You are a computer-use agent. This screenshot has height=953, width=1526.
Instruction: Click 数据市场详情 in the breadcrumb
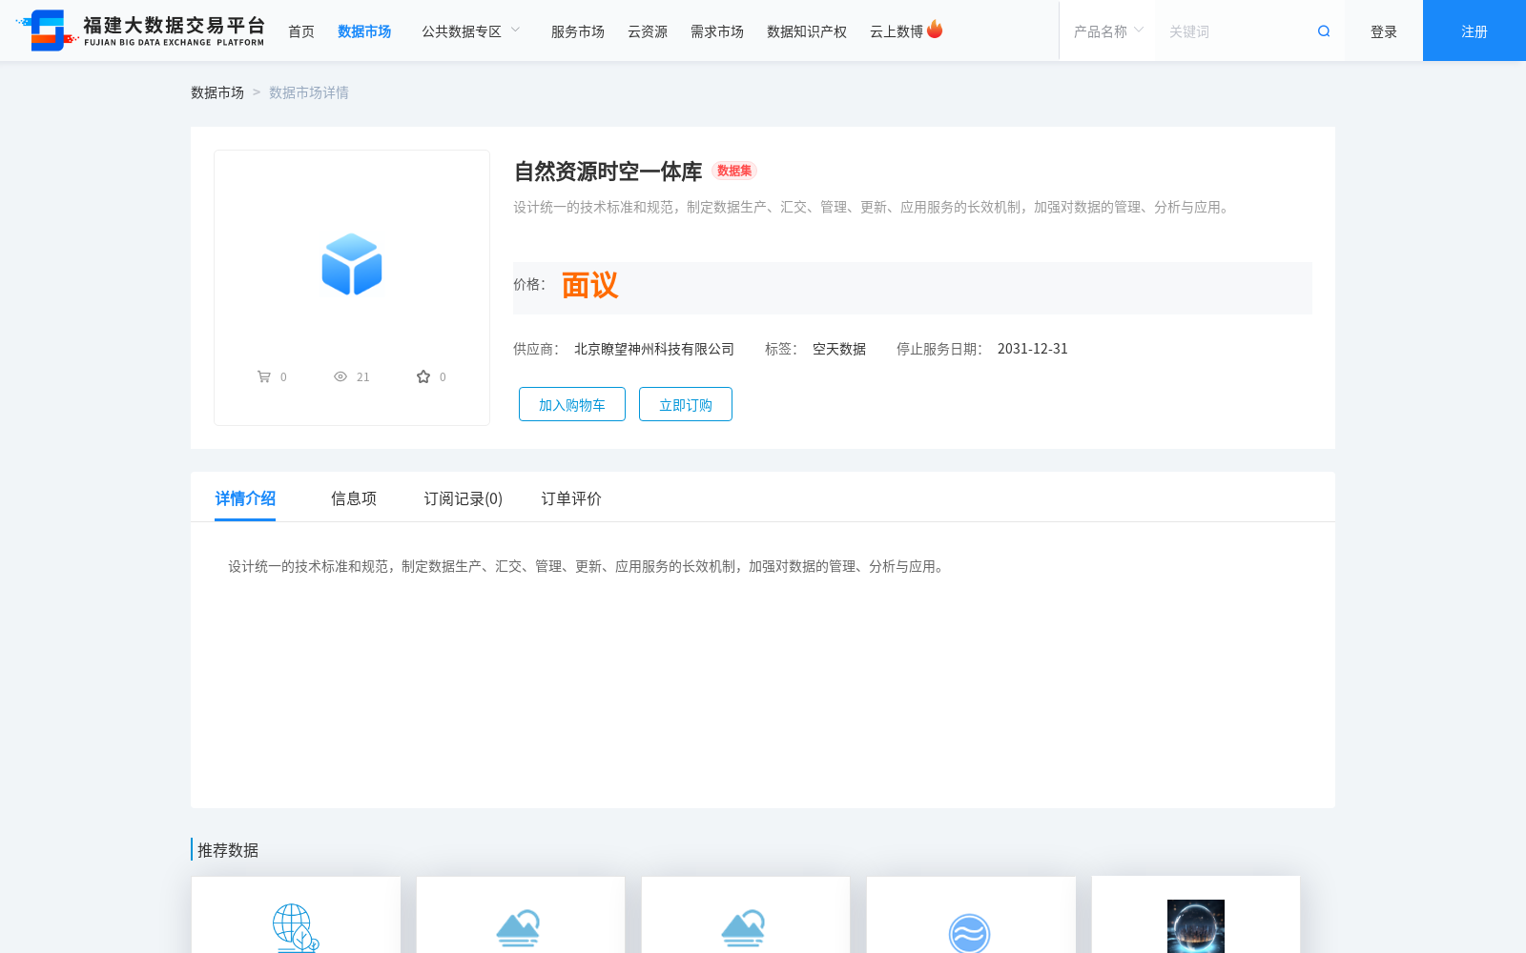(309, 92)
